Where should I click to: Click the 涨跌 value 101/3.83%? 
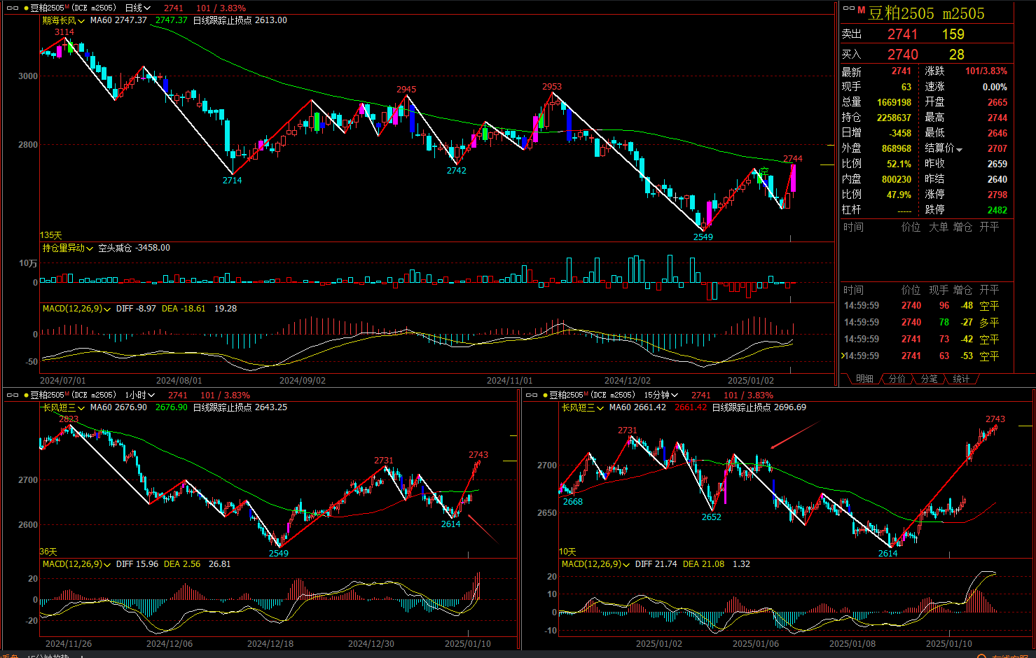click(986, 71)
